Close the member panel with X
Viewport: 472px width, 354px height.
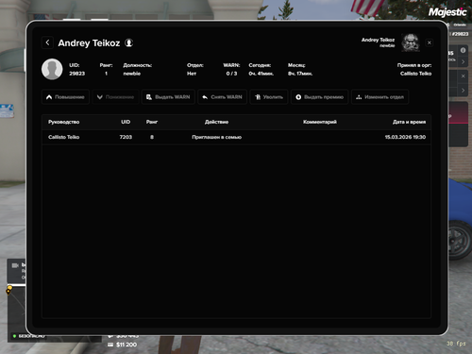tap(430, 42)
